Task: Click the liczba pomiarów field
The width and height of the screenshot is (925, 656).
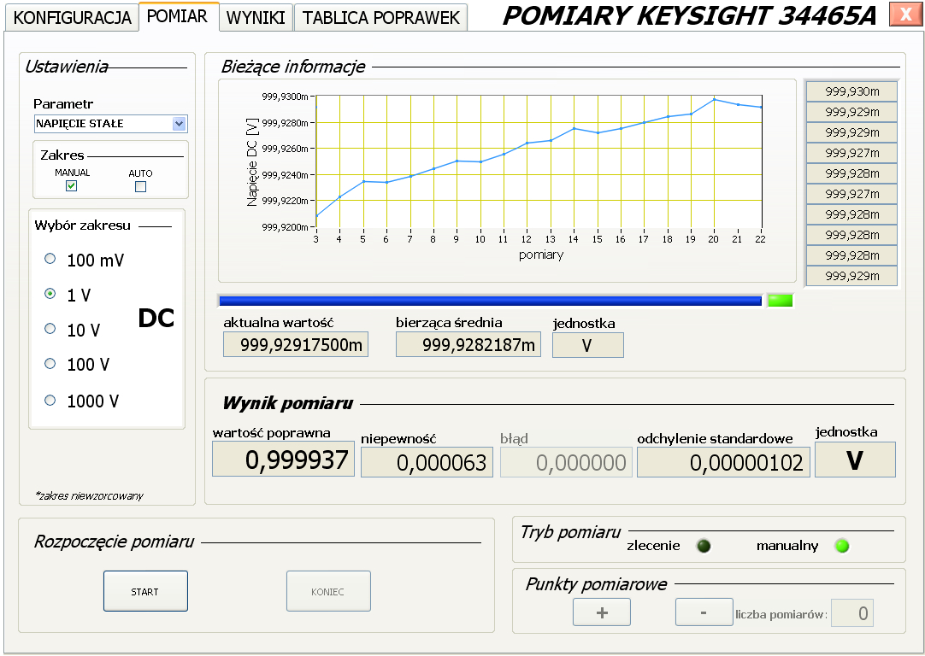Action: 851,613
